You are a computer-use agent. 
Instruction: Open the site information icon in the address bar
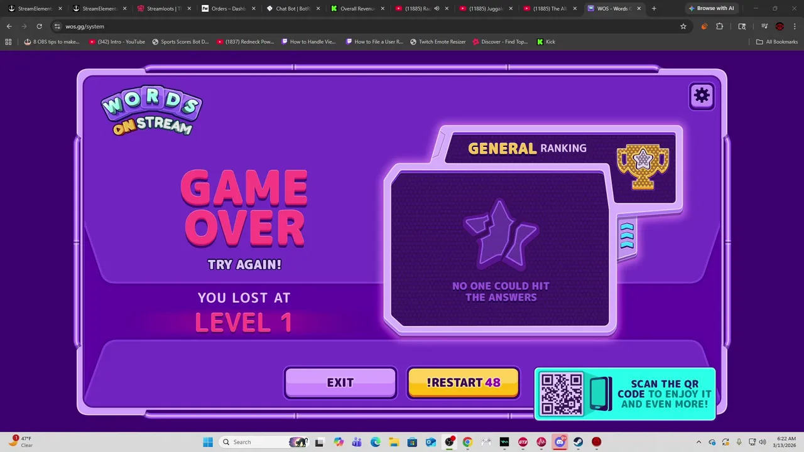click(57, 26)
